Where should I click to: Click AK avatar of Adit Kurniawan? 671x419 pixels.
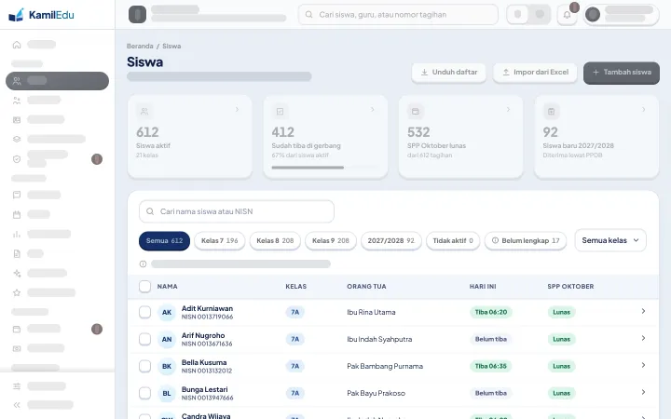point(167,313)
